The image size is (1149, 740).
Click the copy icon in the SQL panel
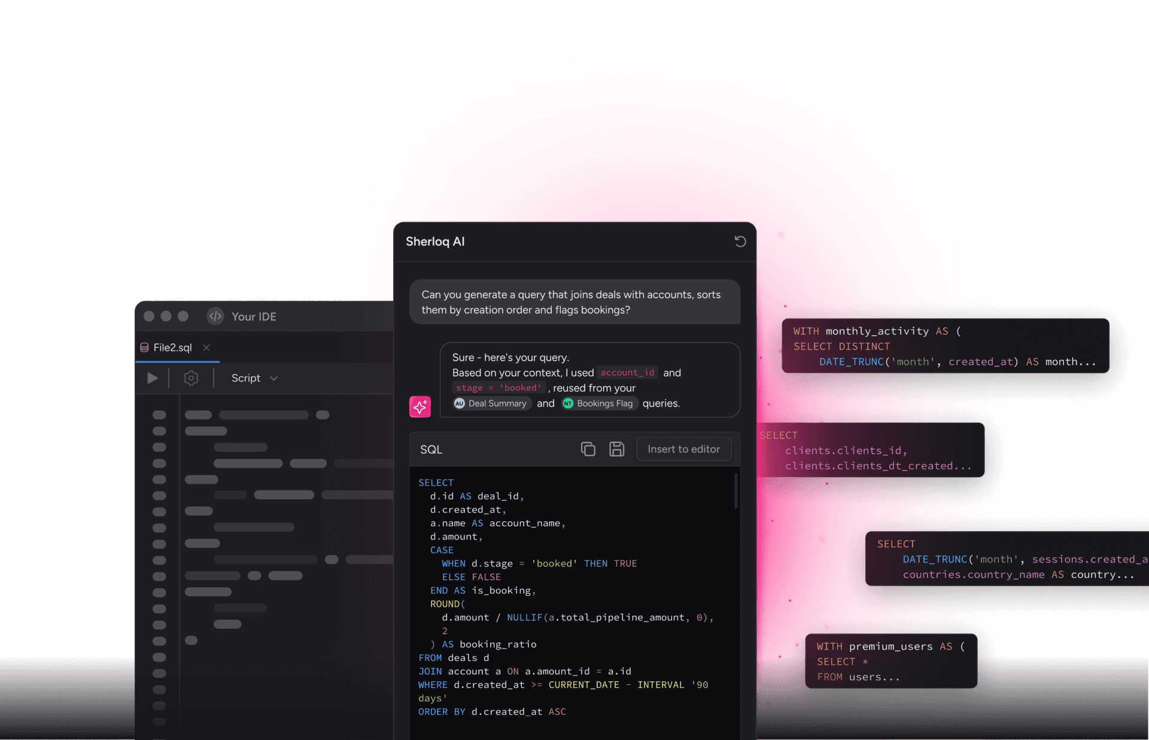(588, 449)
